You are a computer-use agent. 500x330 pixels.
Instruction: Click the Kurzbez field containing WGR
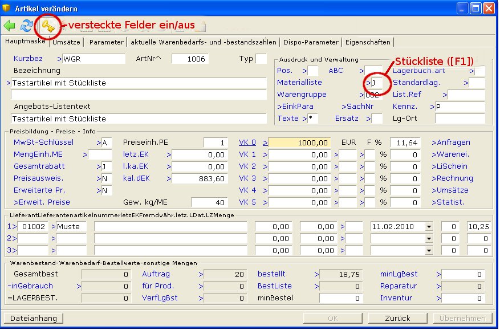coord(94,59)
